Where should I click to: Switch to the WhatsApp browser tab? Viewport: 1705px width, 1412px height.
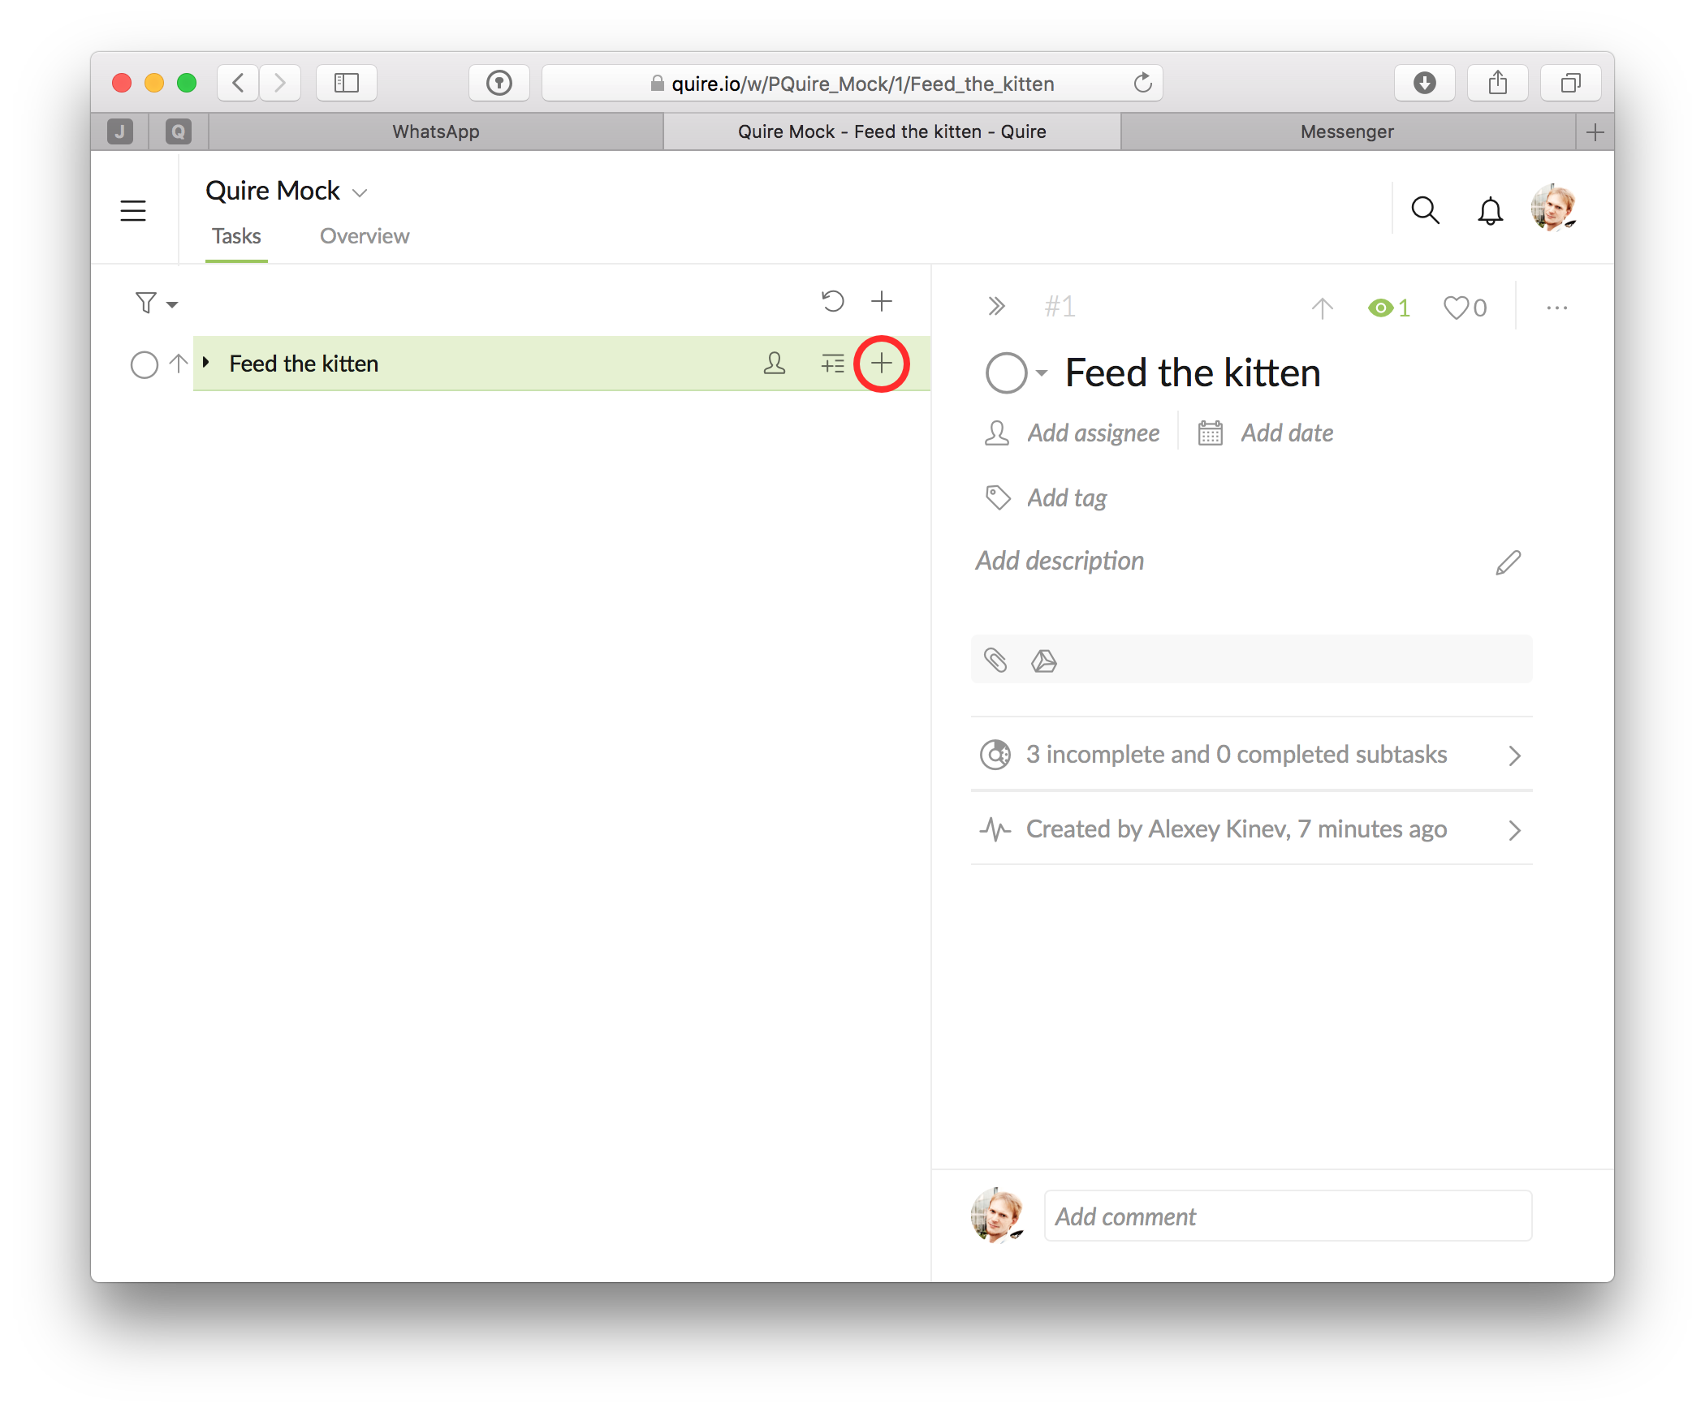[436, 131]
